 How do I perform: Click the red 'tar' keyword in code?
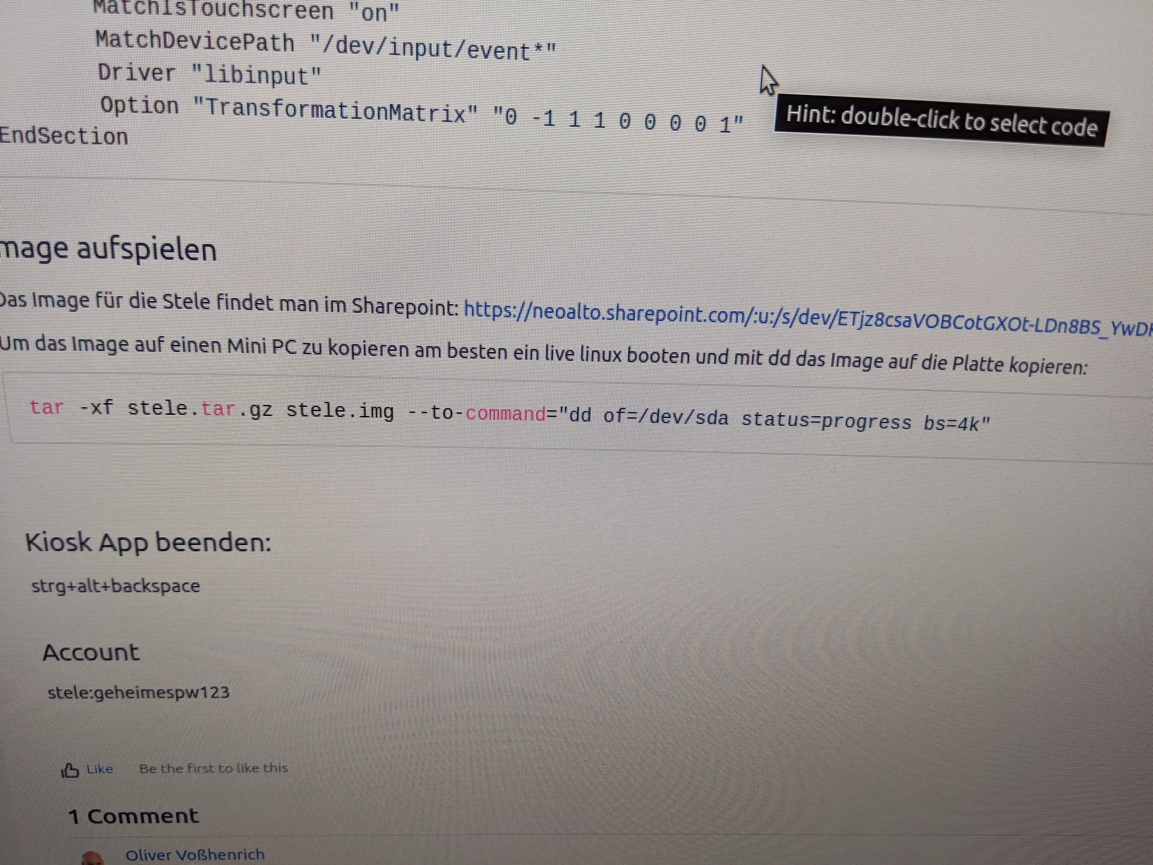[46, 407]
